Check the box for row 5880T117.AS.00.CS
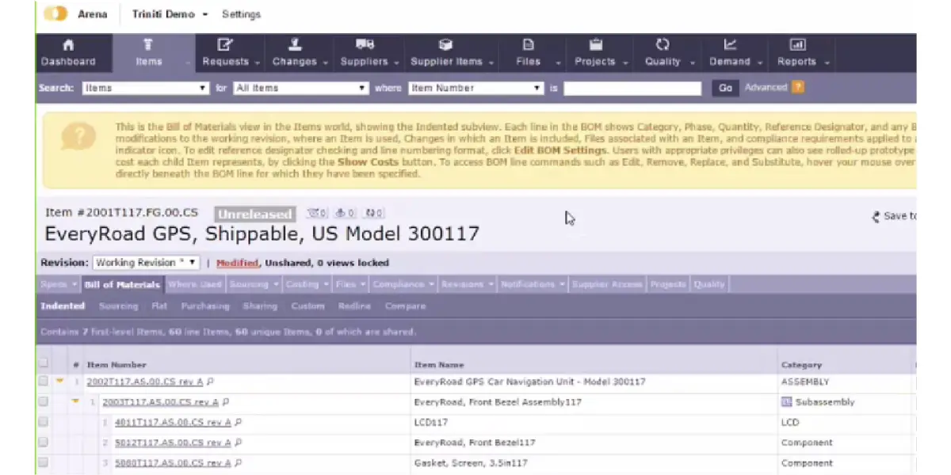The width and height of the screenshot is (951, 475). click(44, 463)
